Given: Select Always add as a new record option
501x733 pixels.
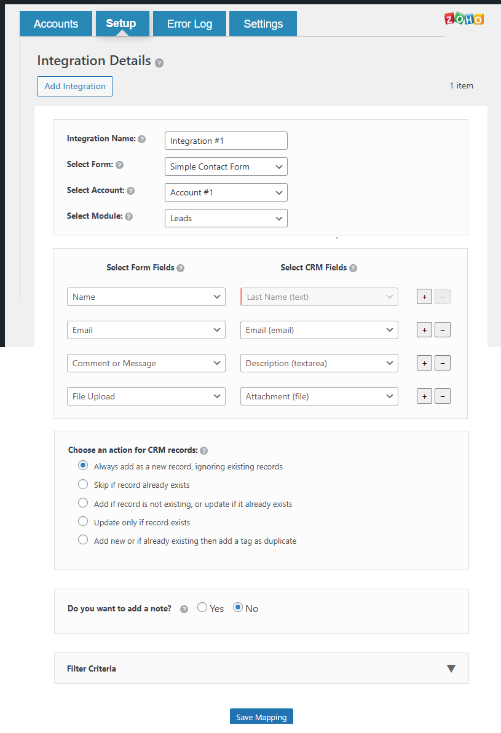Looking at the screenshot, I should [x=83, y=465].
